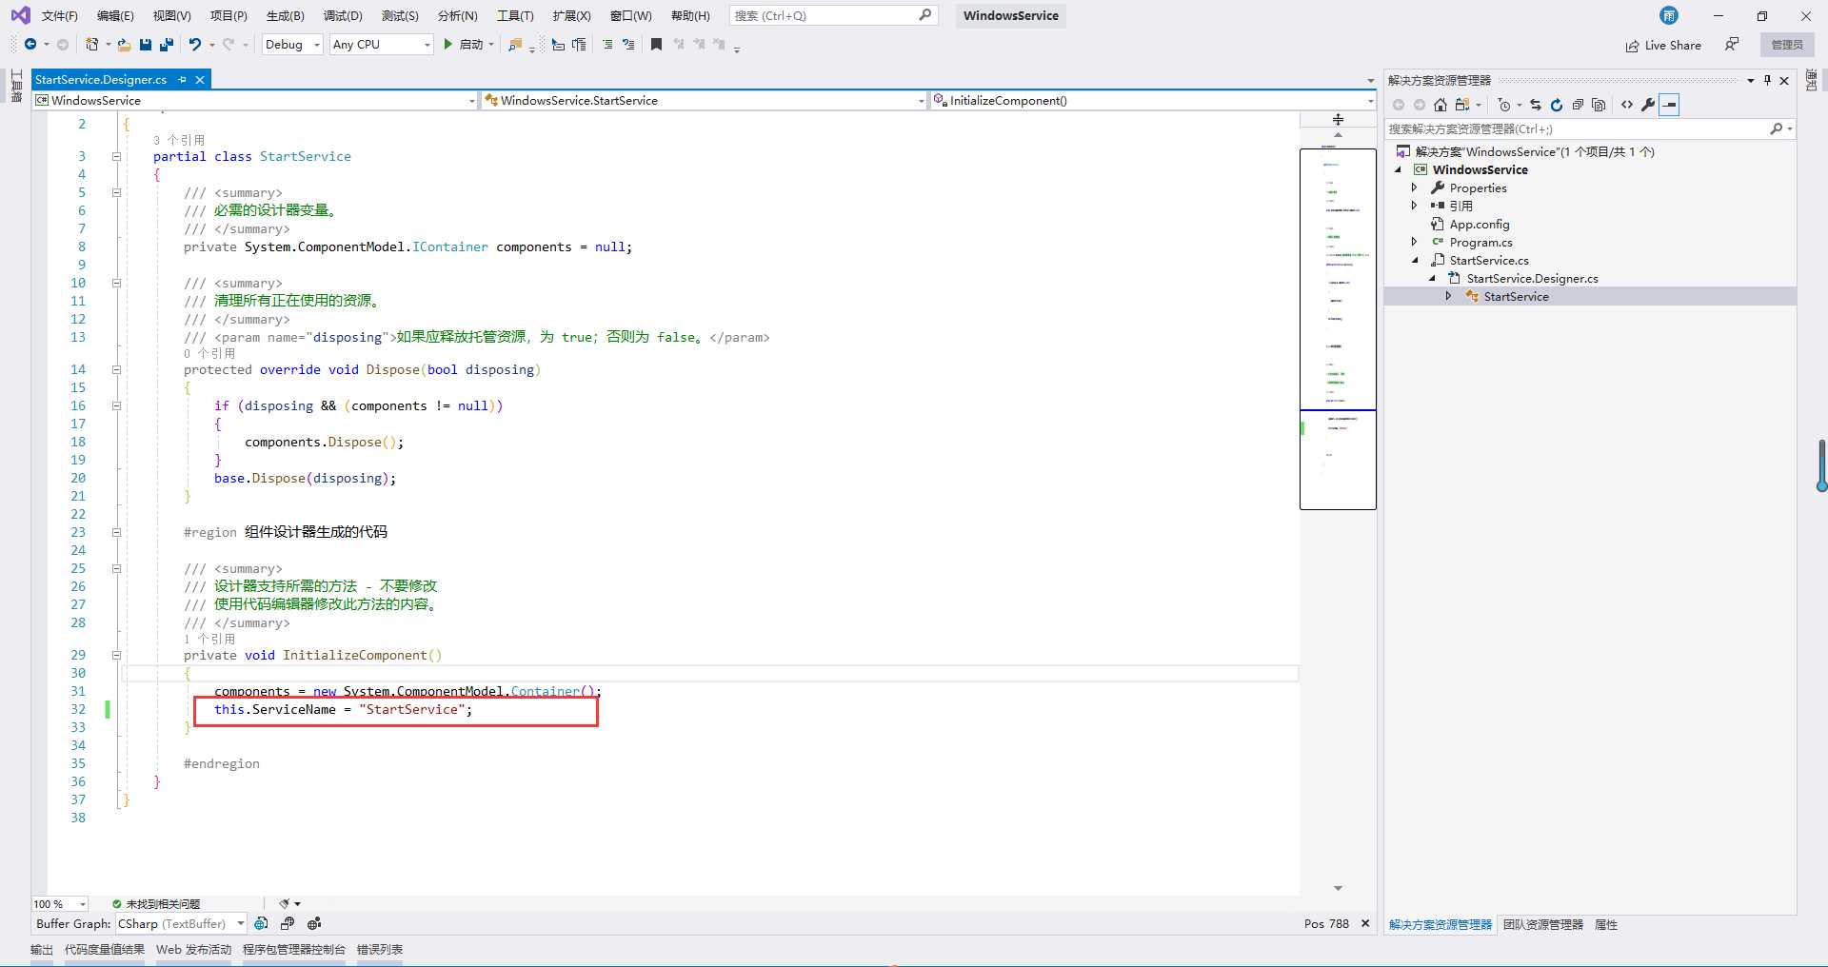1828x967 pixels.
Task: Expand the Properties node
Action: point(1414,187)
